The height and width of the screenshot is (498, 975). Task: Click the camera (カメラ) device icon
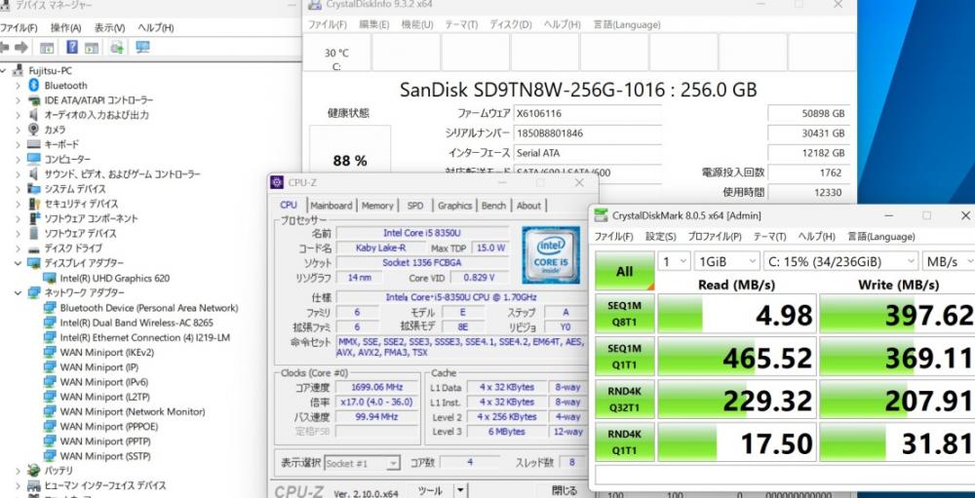pos(33,130)
